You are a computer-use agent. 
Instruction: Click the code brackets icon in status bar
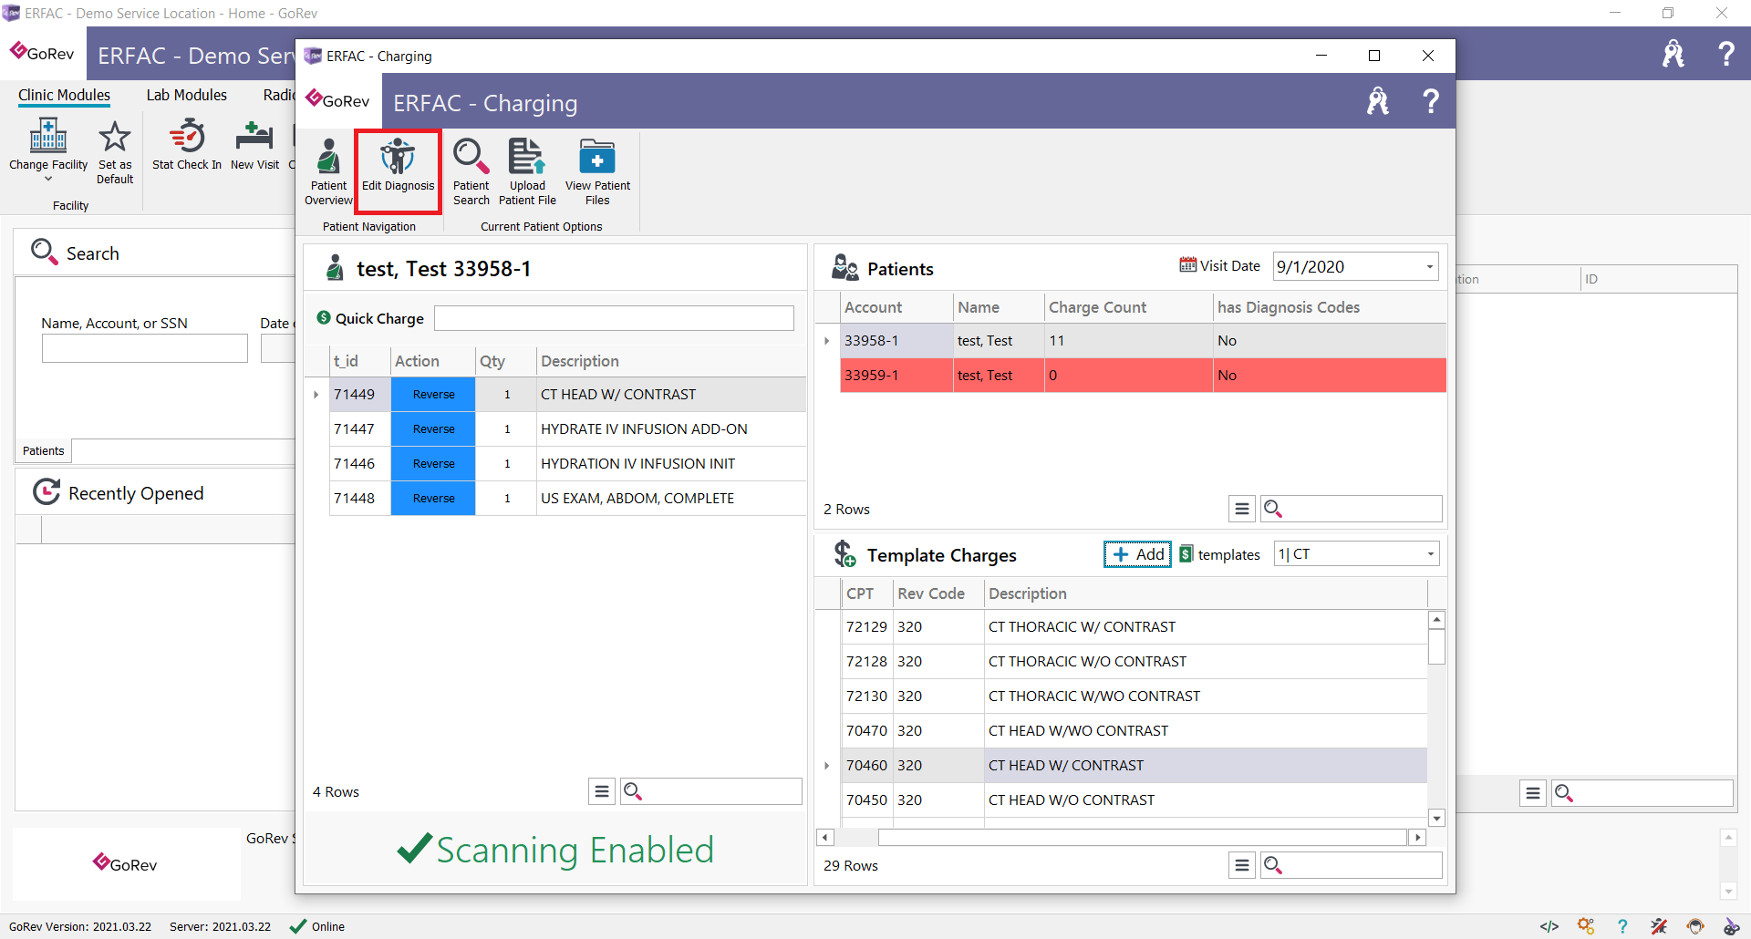[x=1549, y=926]
